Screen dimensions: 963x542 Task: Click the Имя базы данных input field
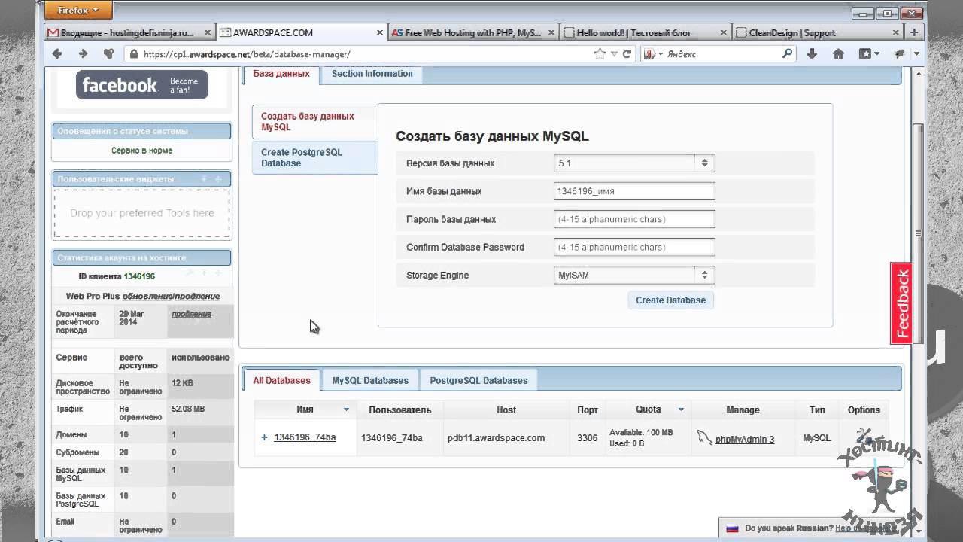coord(634,191)
